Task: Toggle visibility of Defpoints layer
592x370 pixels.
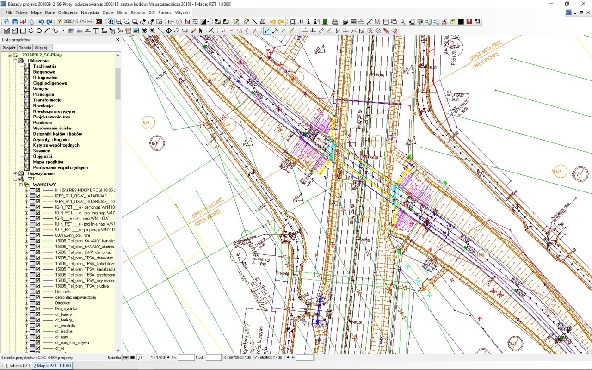Action: coord(38,292)
